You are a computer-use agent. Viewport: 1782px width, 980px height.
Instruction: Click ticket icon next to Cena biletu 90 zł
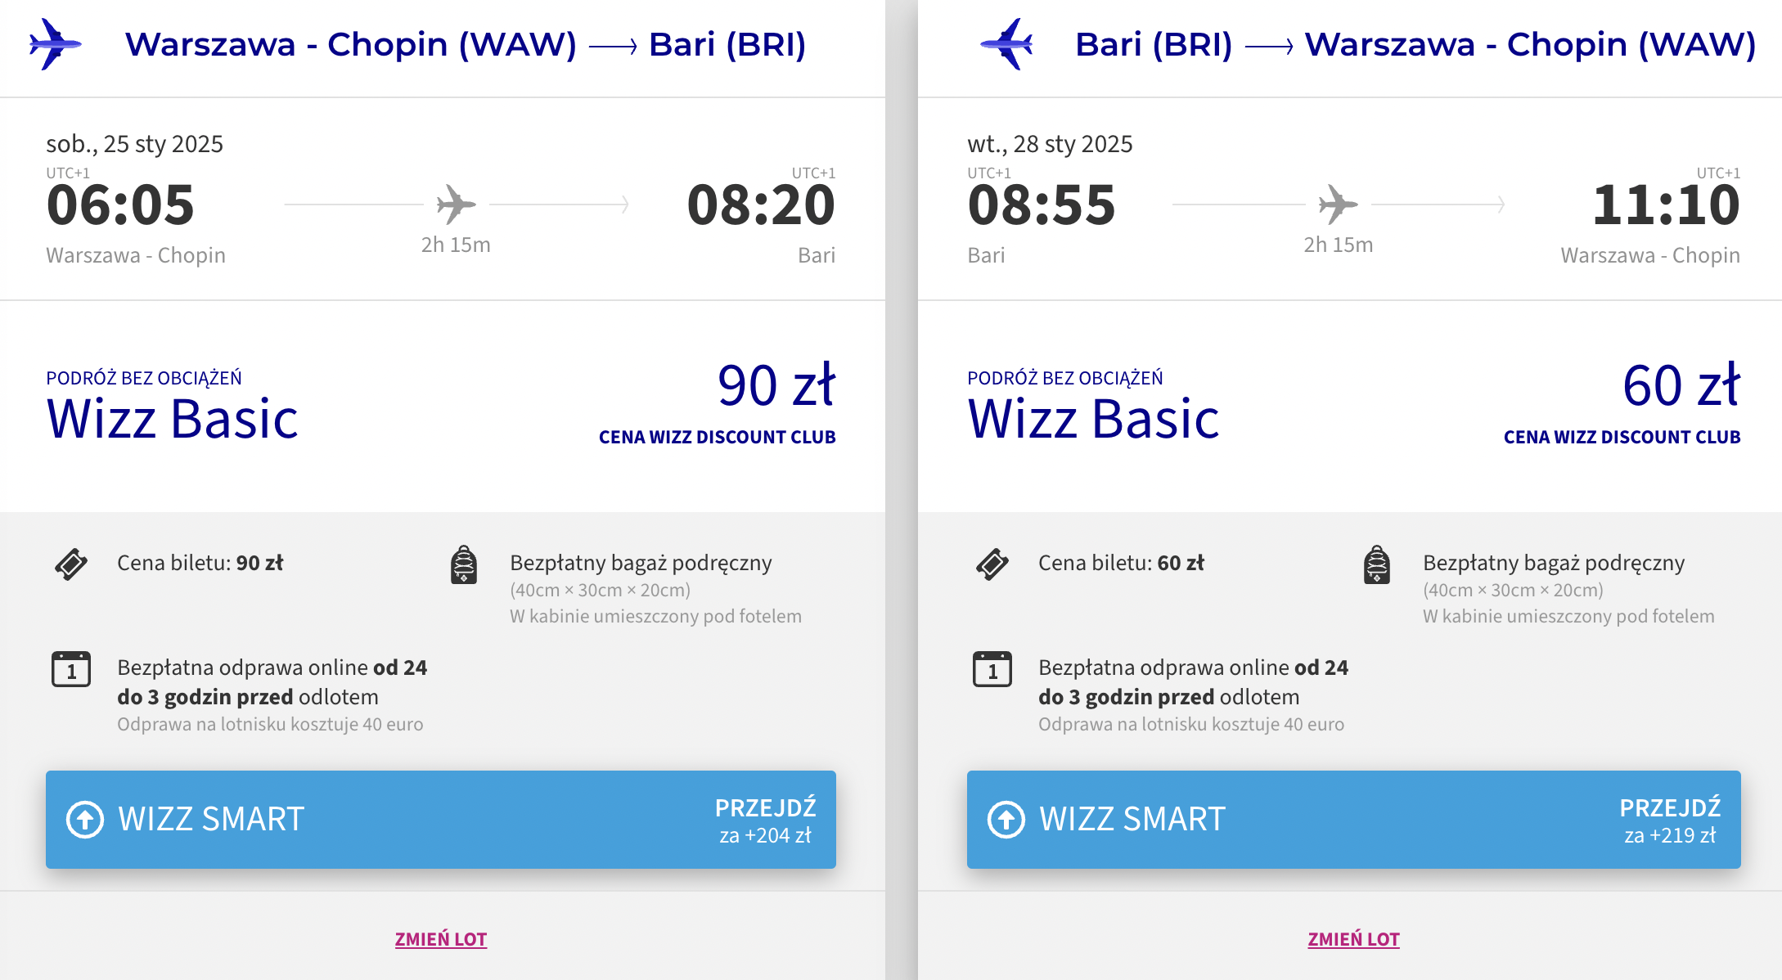coord(71,564)
